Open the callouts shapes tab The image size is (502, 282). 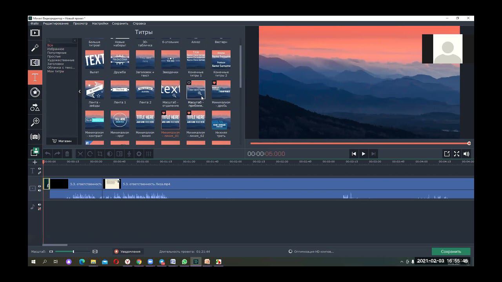pos(35,107)
